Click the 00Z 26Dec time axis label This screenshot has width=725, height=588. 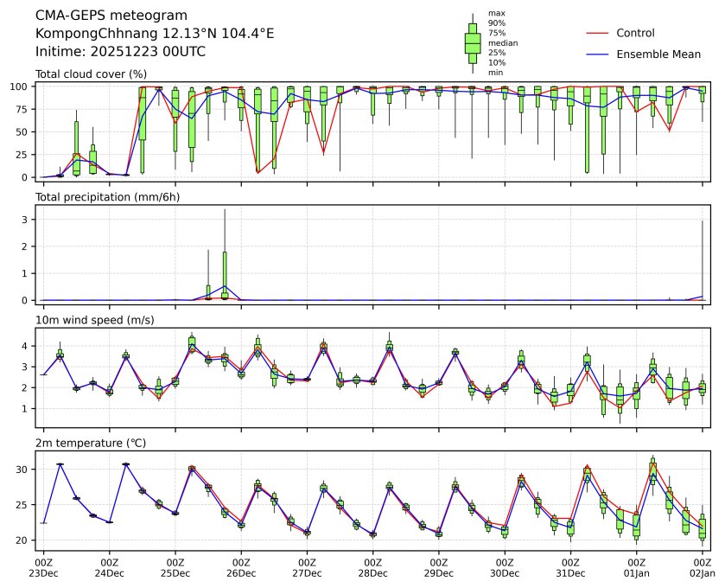tap(241, 567)
